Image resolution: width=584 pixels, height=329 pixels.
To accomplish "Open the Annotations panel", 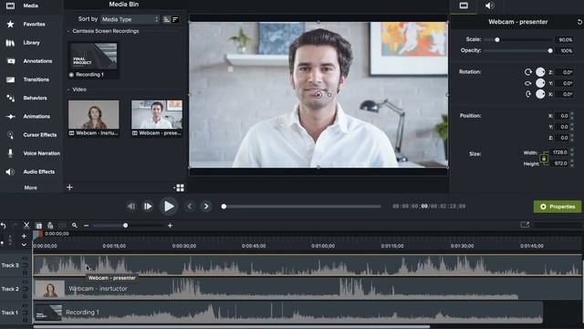I will coord(29,61).
